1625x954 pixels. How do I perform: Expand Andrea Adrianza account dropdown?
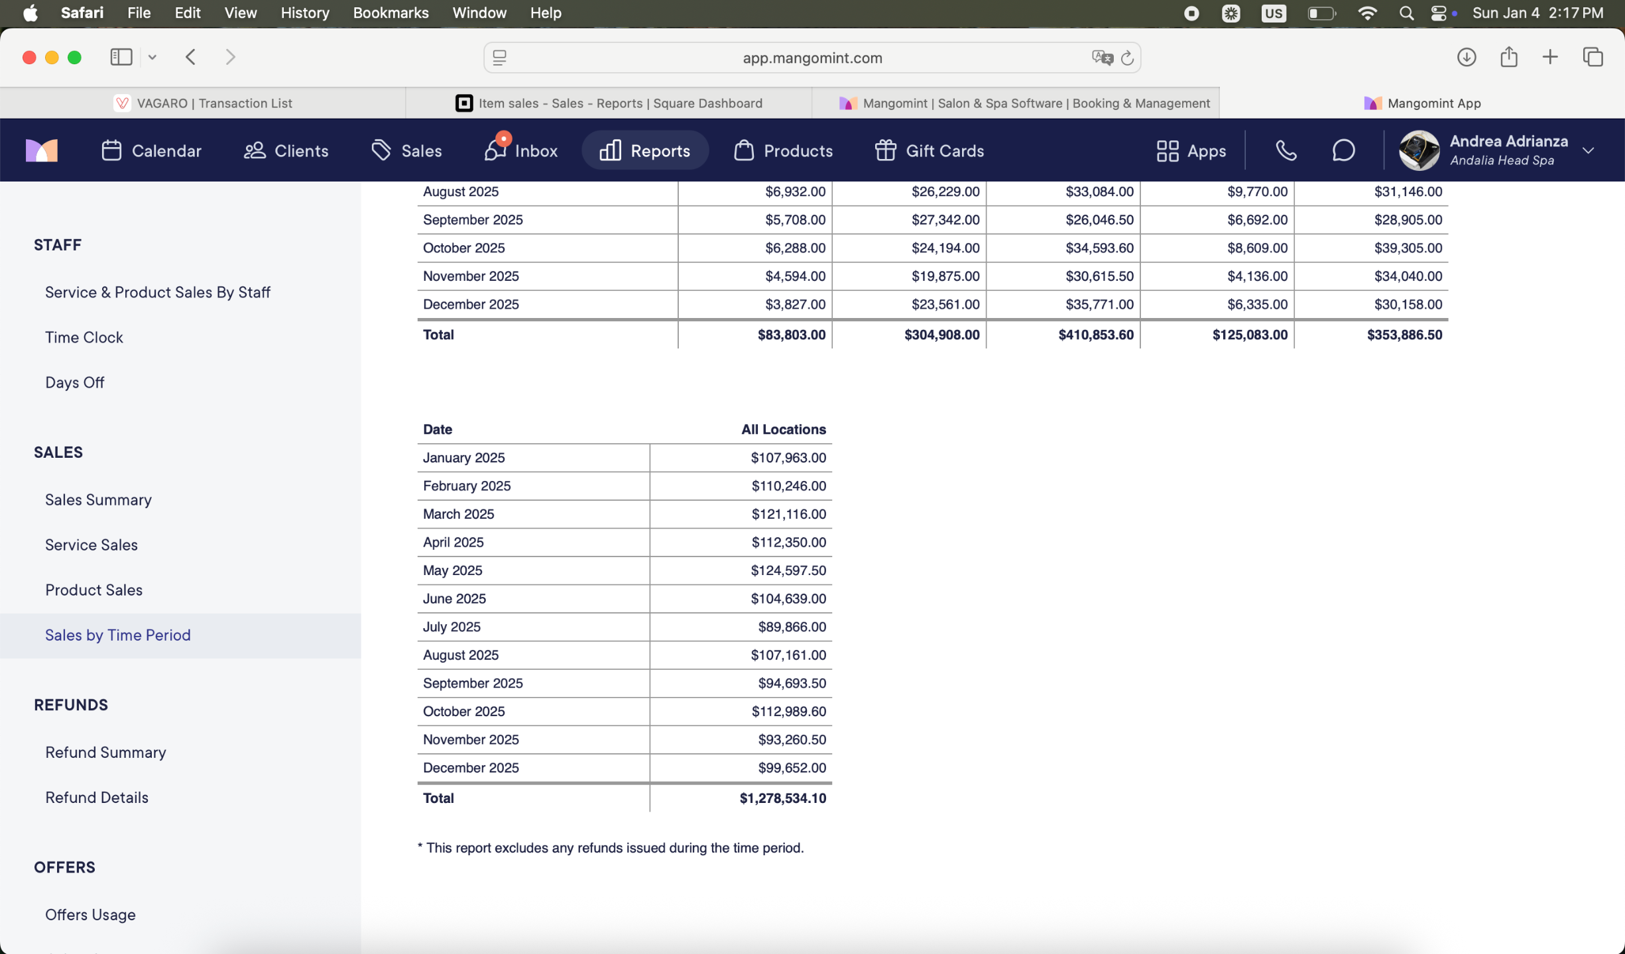click(1588, 150)
